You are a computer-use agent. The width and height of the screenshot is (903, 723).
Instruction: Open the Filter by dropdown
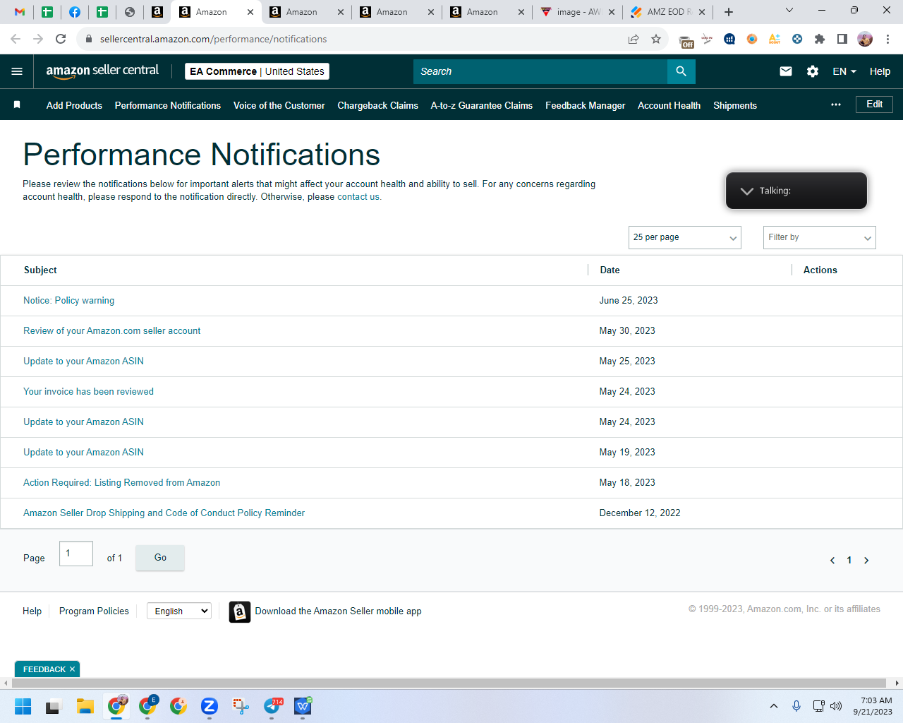820,237
